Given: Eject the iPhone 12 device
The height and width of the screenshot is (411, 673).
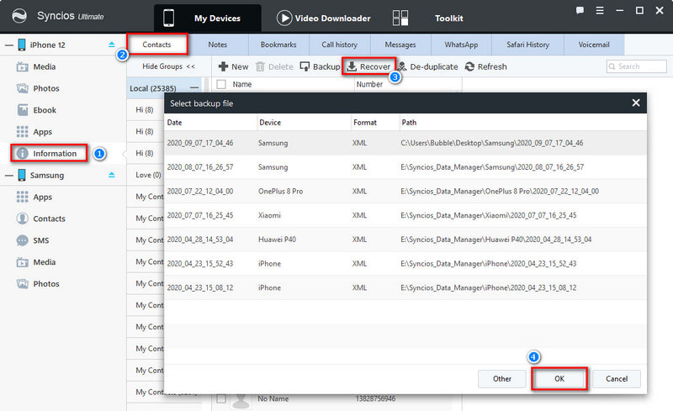Looking at the screenshot, I should 112,45.
